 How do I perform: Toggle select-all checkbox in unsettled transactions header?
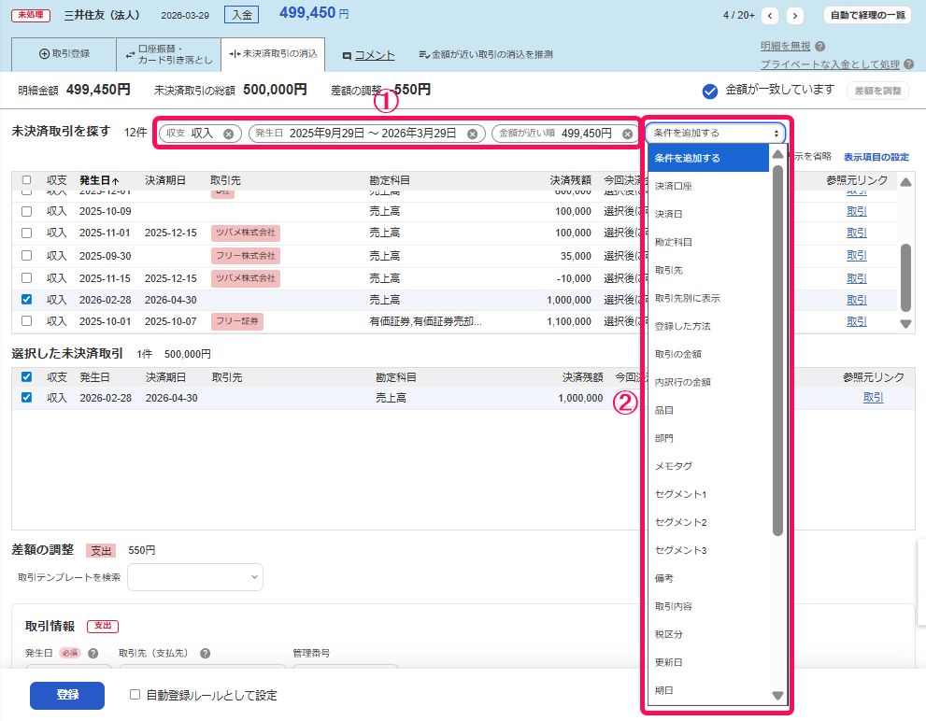(x=26, y=180)
